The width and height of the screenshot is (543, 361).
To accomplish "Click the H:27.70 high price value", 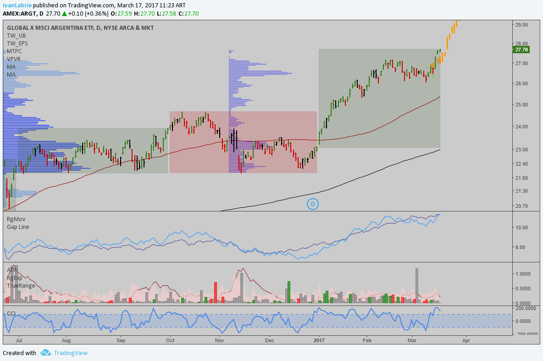I will coord(144,13).
